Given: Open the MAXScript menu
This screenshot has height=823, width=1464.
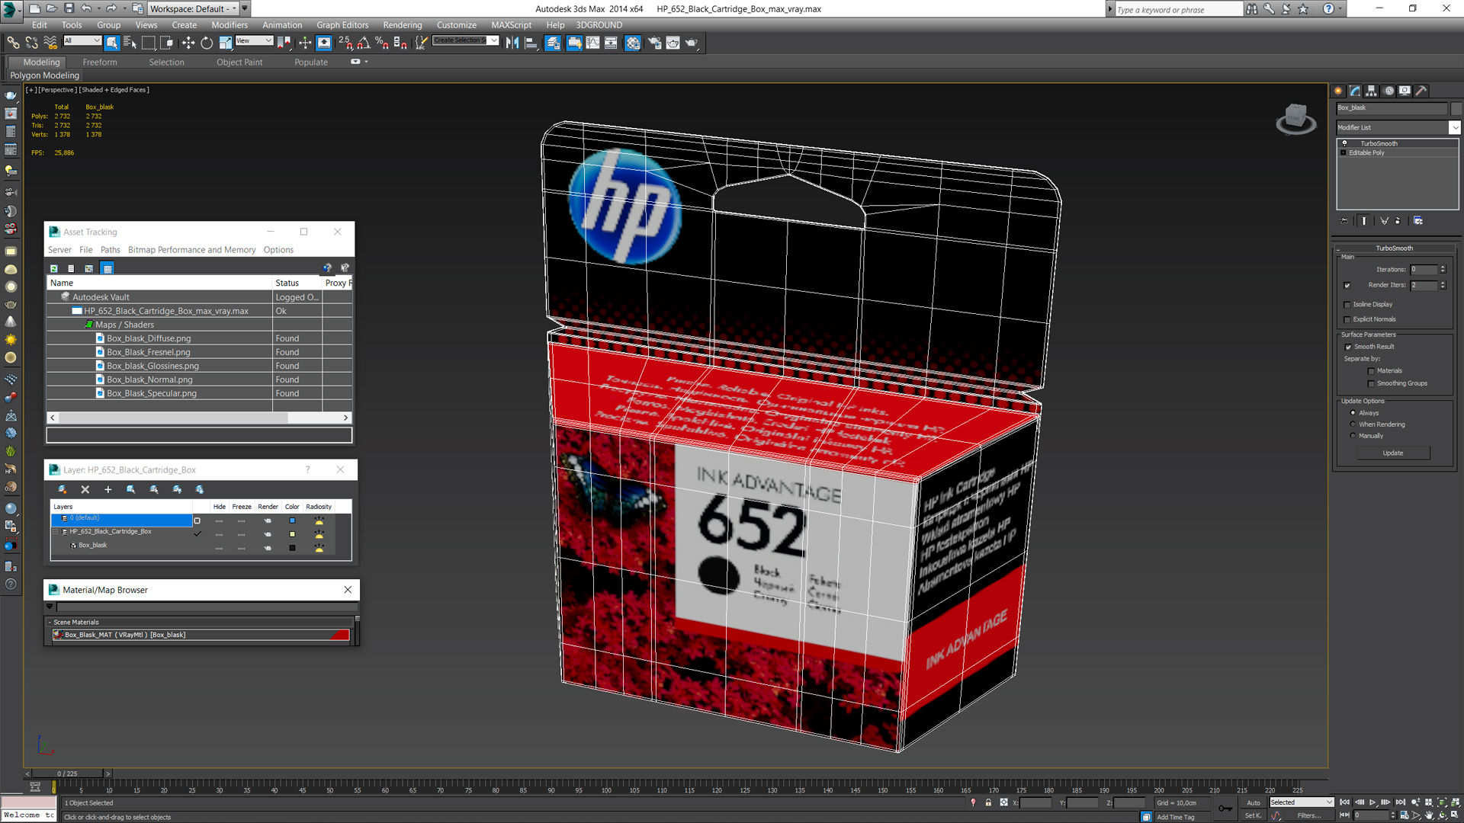Looking at the screenshot, I should pos(511,25).
